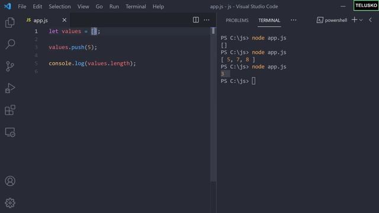Open terminal launch profile dropdown arrow
Viewport: 379px width, 213px height.
tap(361, 20)
